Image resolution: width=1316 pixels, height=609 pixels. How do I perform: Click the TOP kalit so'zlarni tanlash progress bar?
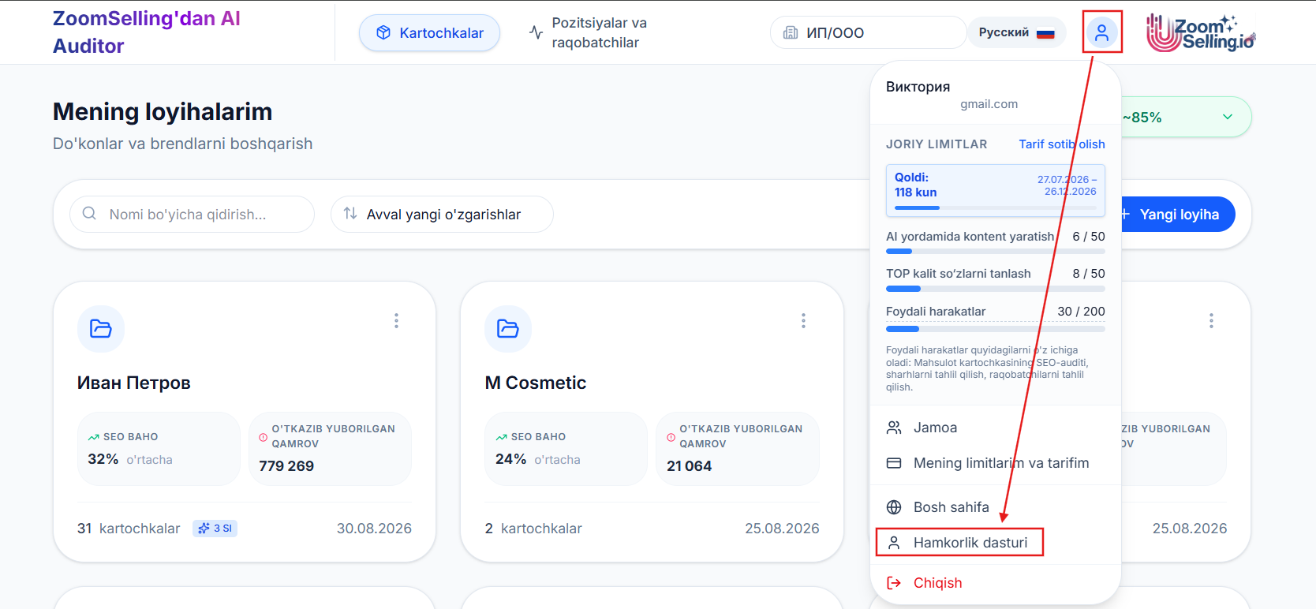pos(996,289)
